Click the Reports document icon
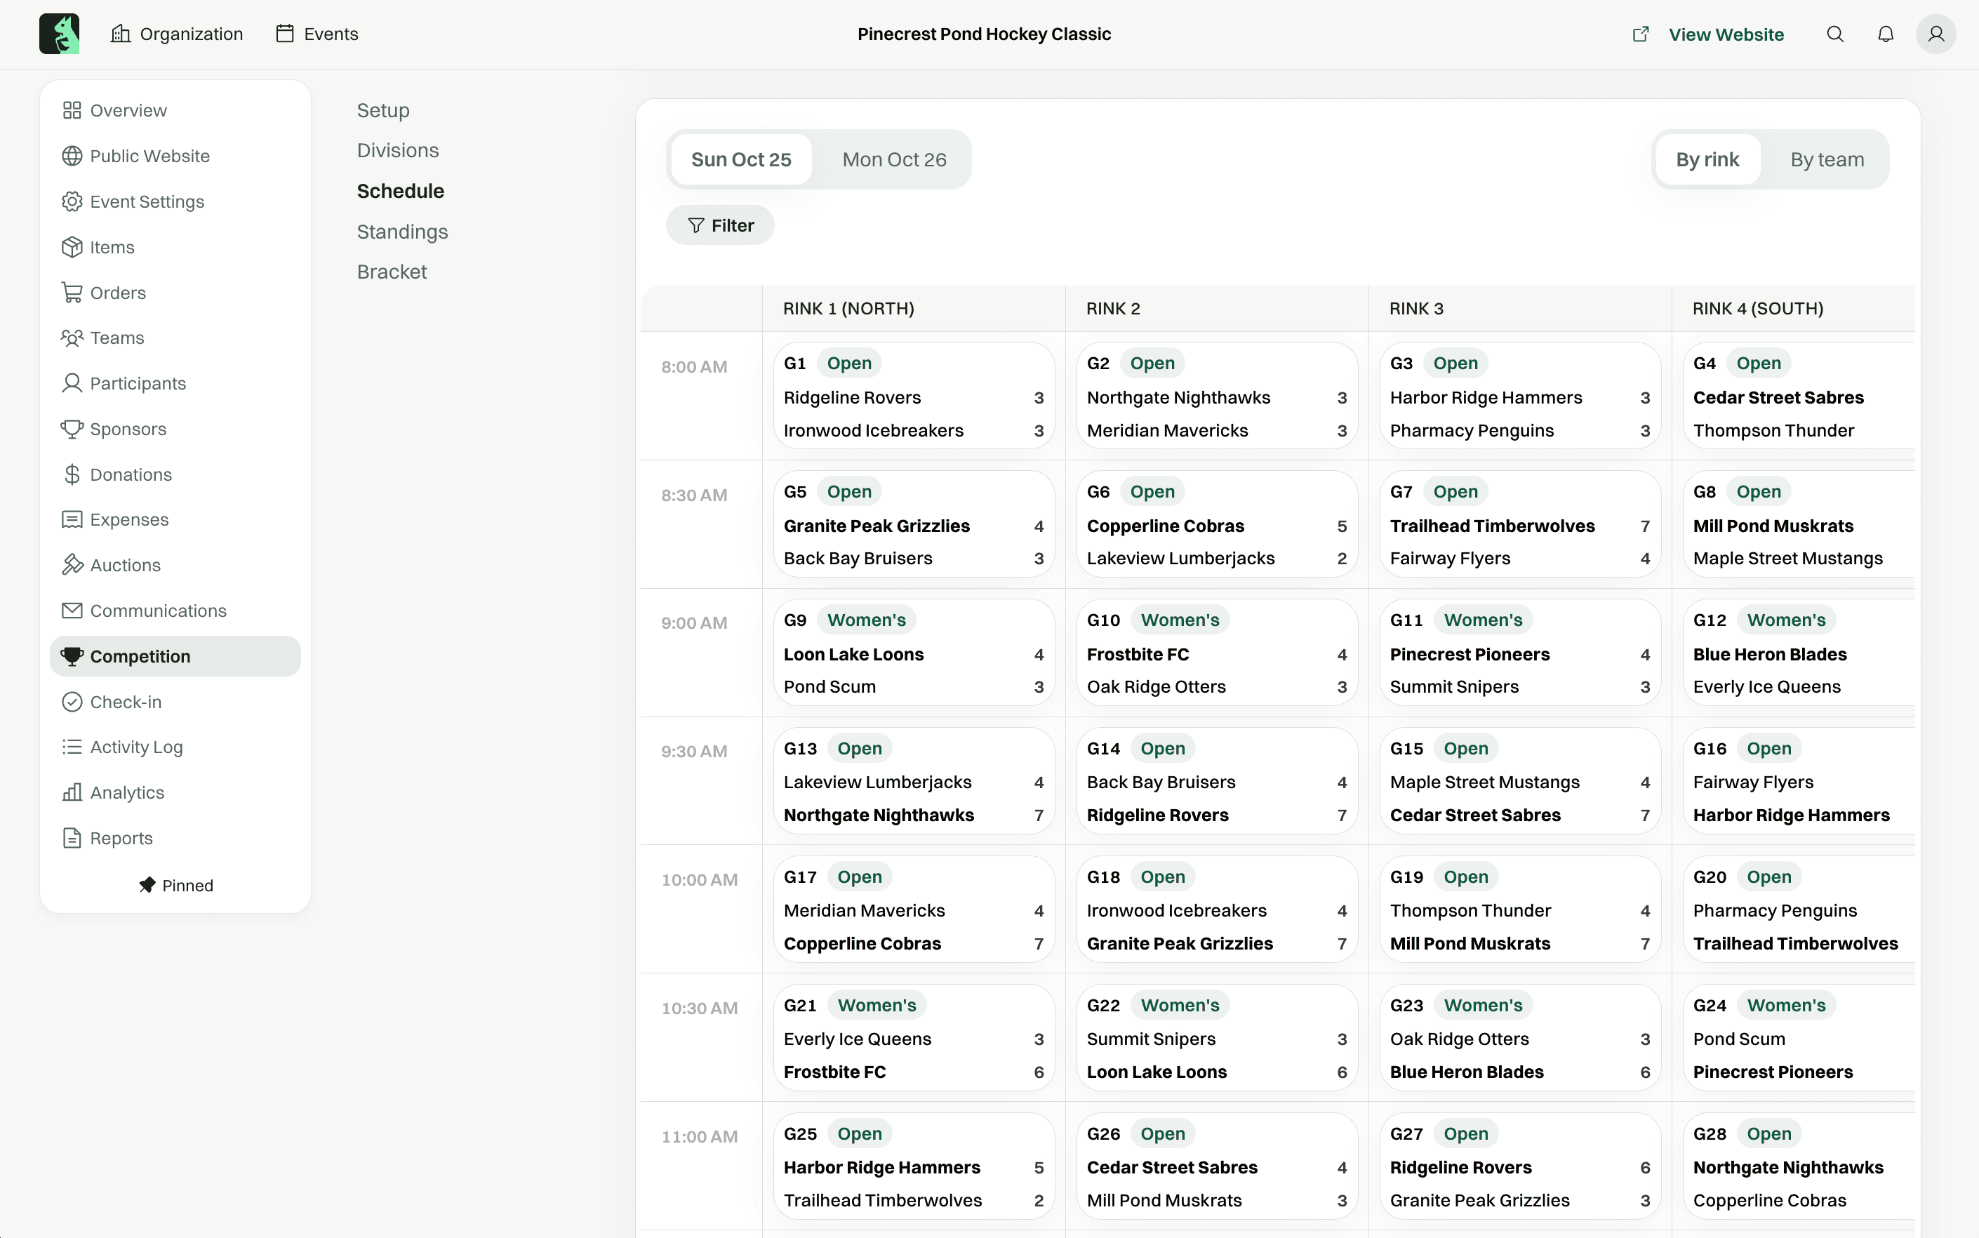The width and height of the screenshot is (1979, 1238). [x=72, y=838]
